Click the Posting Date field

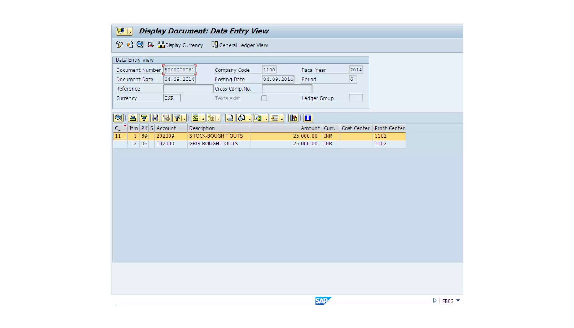coord(278,79)
